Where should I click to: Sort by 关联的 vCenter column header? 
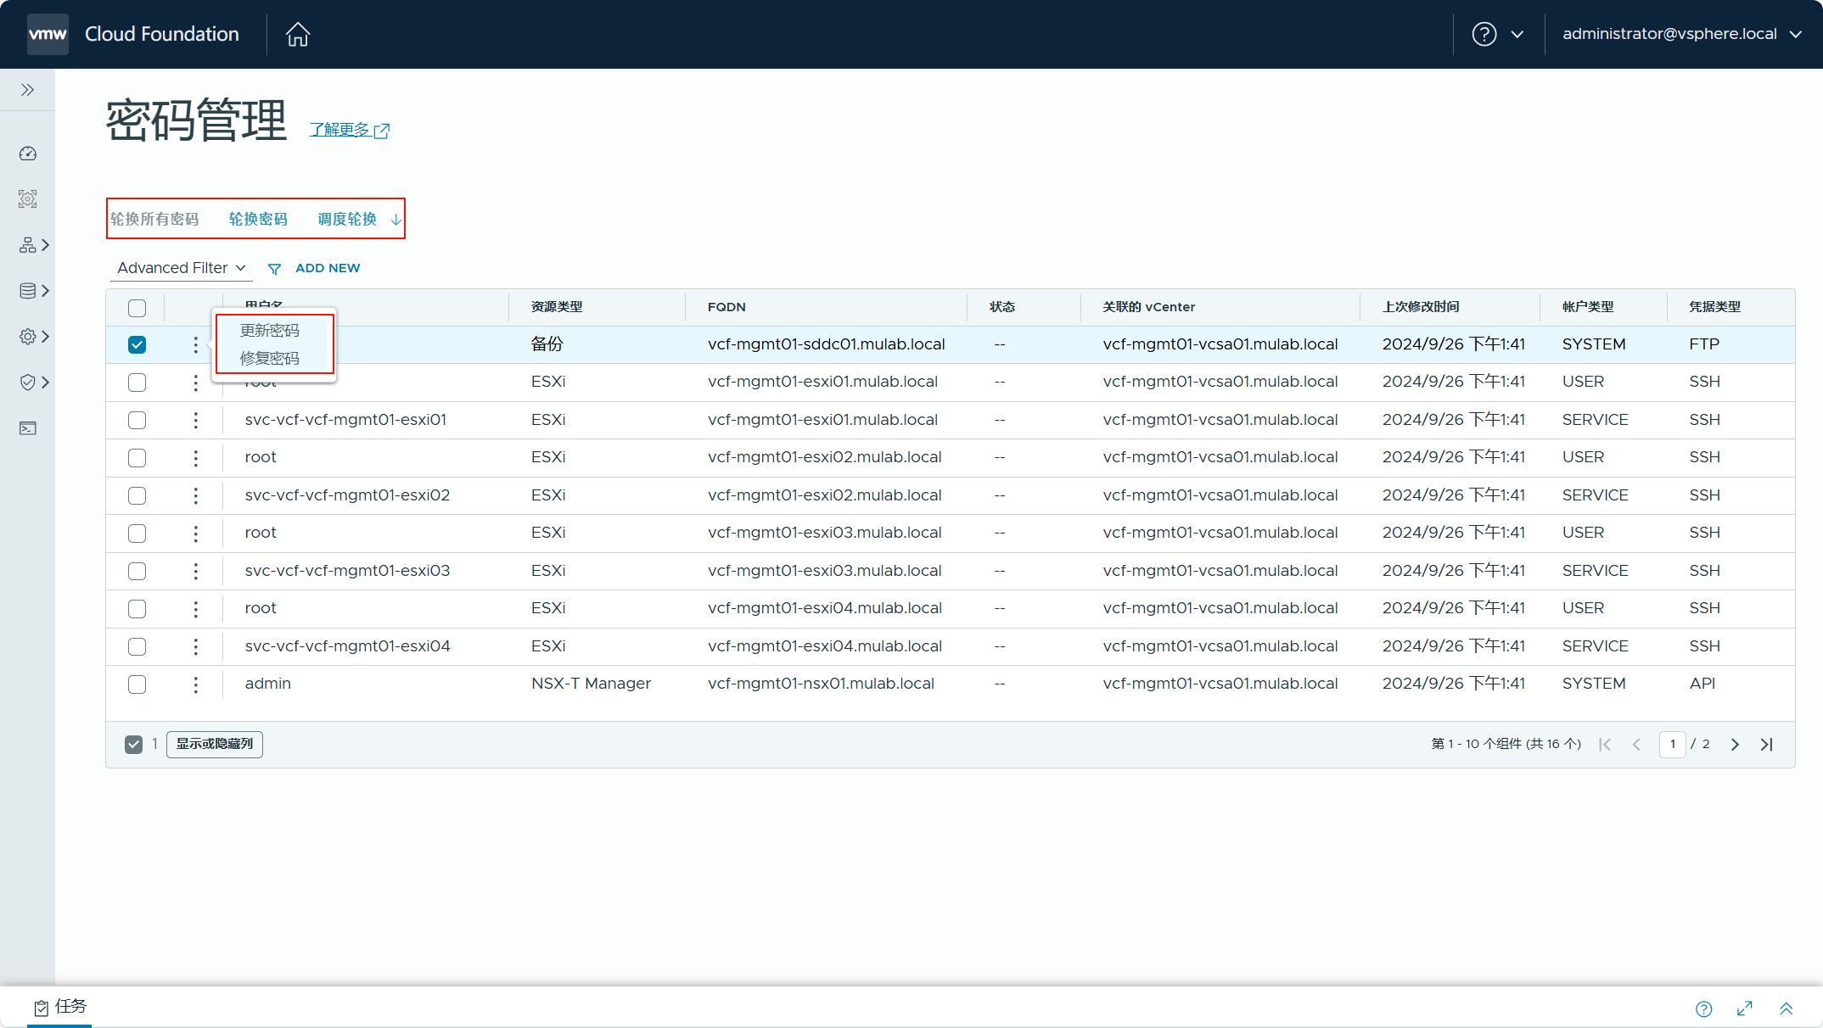[x=1149, y=307]
